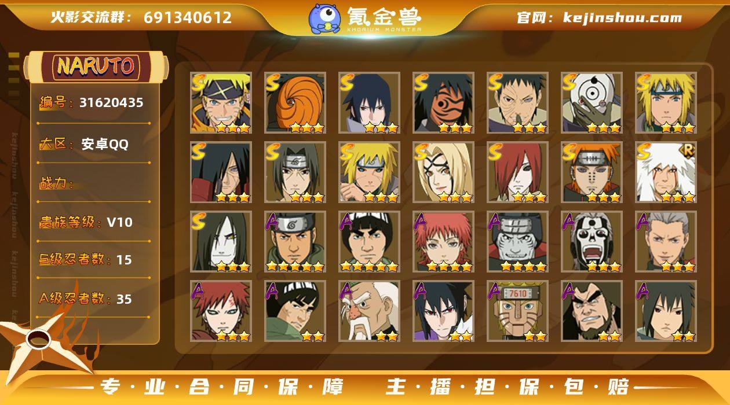Click the Pain orange-haired pierced face portrait

pyautogui.click(x=592, y=172)
